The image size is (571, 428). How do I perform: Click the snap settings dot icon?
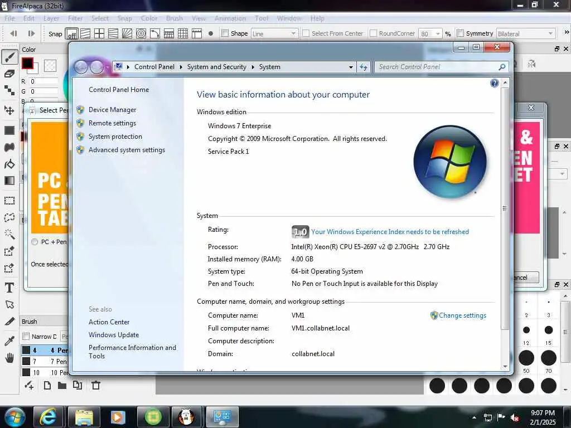coord(210,33)
